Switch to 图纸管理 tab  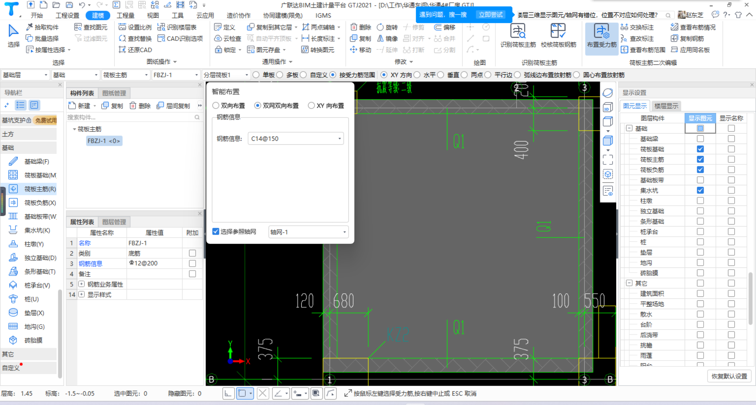click(114, 93)
